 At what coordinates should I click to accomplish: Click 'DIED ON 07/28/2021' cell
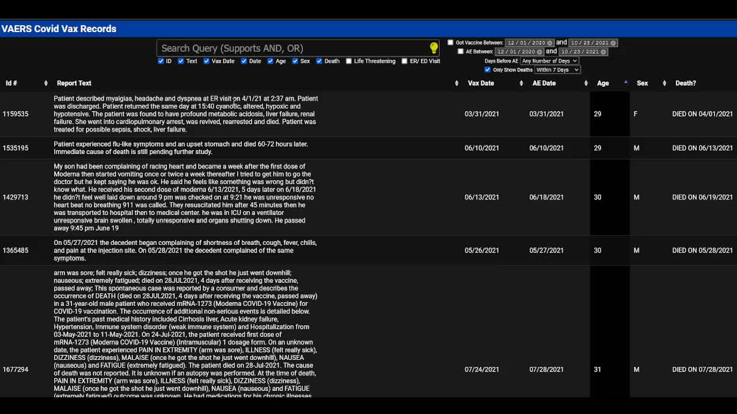702,369
